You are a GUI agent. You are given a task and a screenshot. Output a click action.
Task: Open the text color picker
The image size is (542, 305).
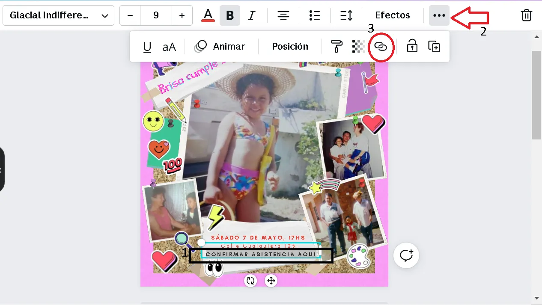pos(208,15)
